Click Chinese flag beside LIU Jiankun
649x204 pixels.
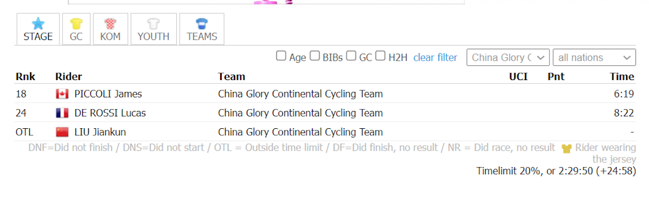coord(62,132)
